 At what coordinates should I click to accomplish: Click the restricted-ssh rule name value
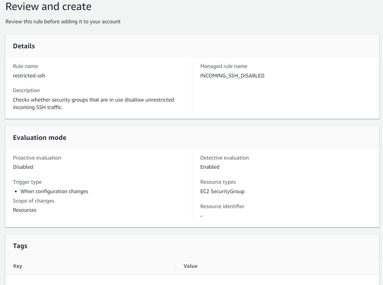coord(29,76)
